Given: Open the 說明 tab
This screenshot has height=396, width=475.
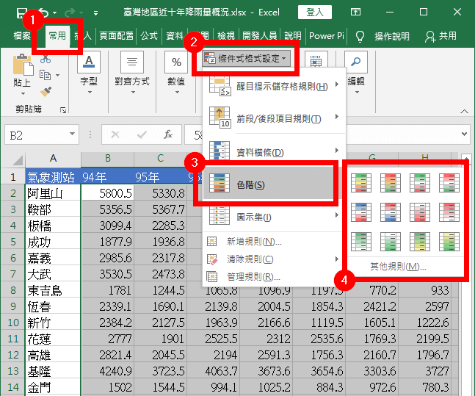Looking at the screenshot, I should tap(293, 36).
